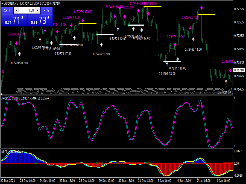The image size is (246, 184).
Task: Select the white level line above 0.72147 16:00
Action: 172,62
